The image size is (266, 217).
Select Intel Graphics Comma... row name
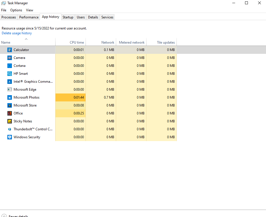click(x=33, y=82)
